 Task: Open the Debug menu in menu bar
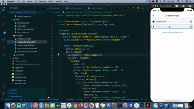(51, 1)
